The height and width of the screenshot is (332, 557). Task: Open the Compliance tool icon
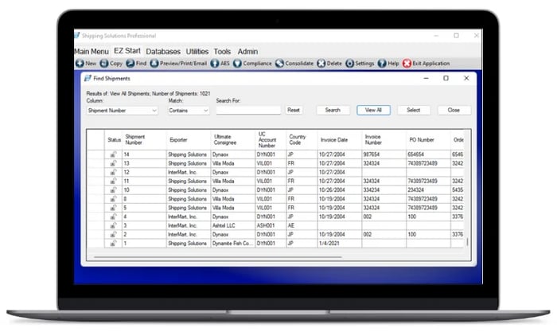tap(237, 63)
